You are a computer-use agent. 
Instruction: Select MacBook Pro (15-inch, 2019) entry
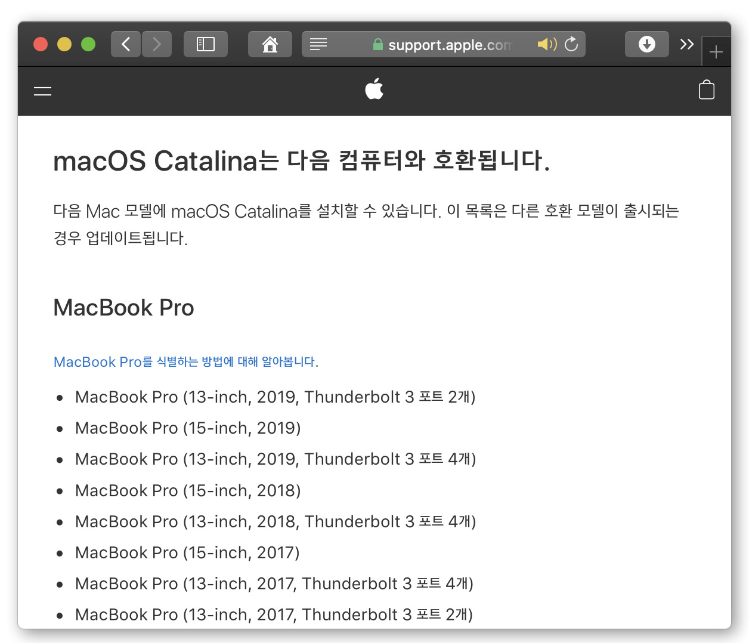[x=188, y=428]
